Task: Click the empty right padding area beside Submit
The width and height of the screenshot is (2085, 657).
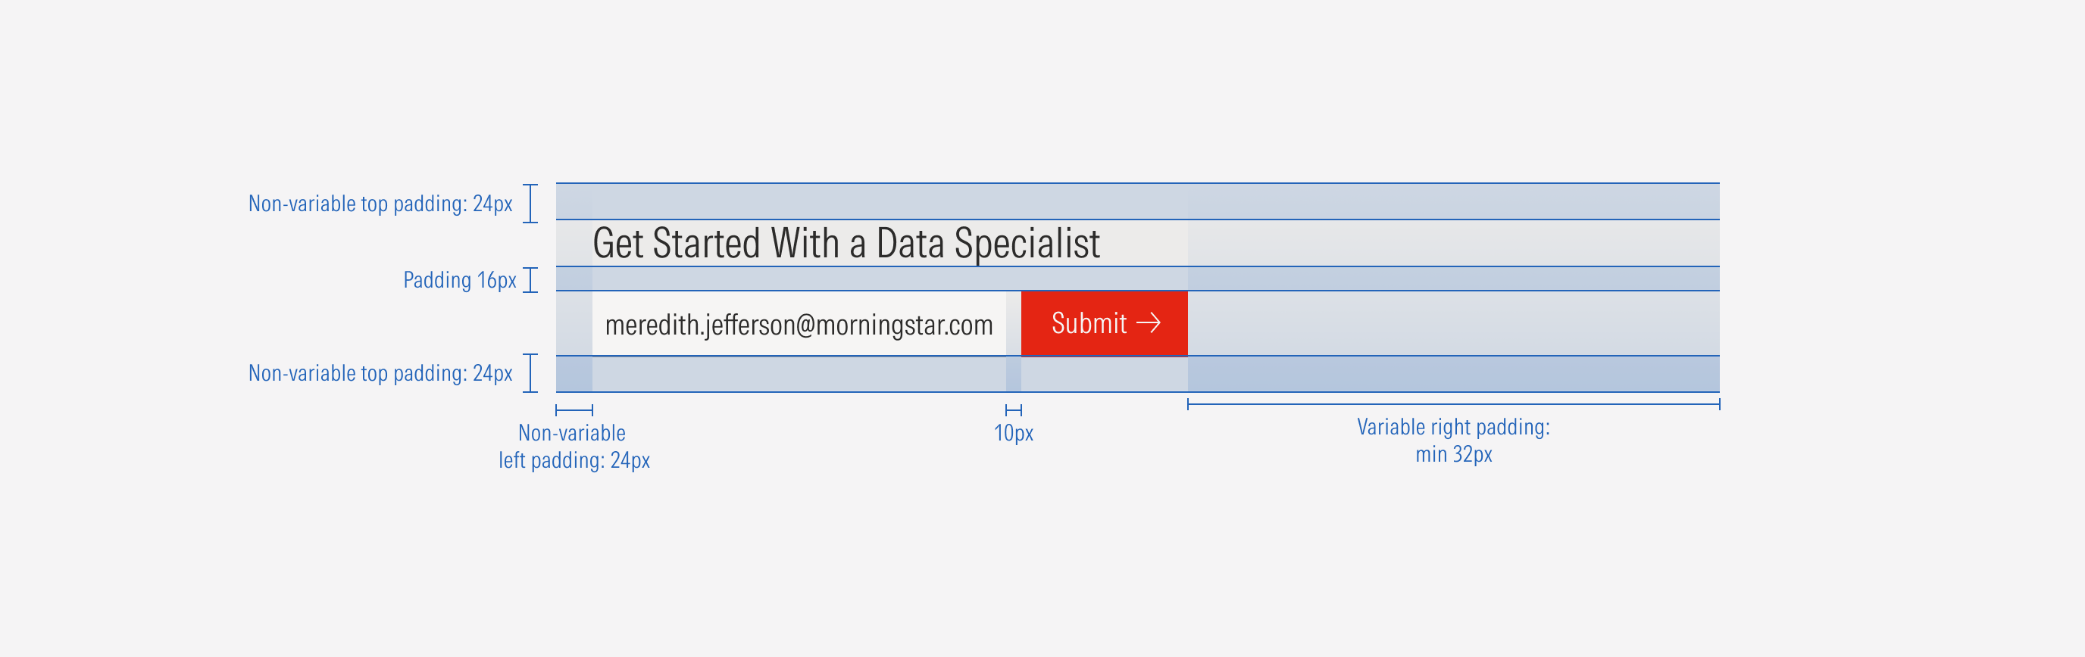Action: coord(1453,324)
